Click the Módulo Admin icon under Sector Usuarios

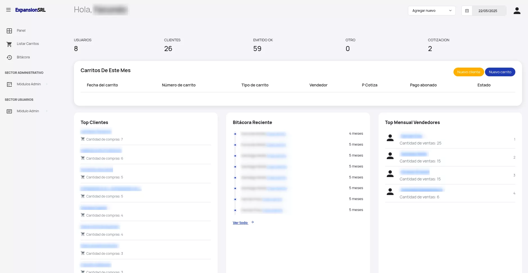9,111
